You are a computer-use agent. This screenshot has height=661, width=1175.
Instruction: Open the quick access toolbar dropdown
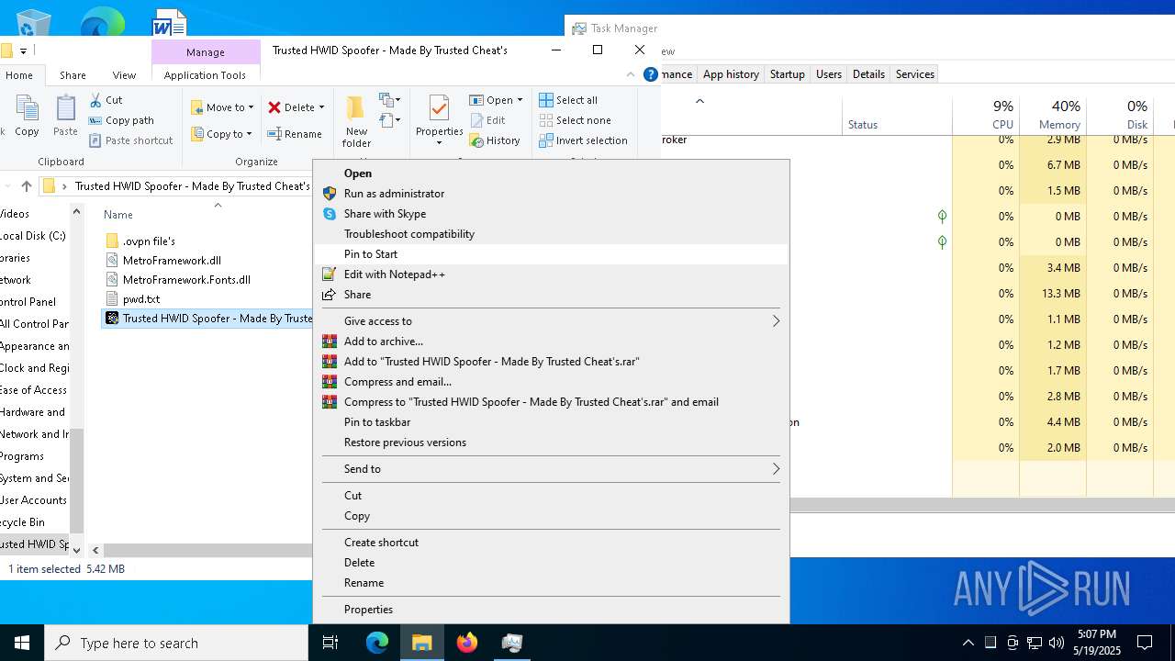pos(23,50)
